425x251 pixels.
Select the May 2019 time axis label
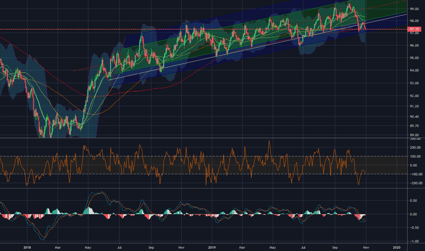coord(272,247)
